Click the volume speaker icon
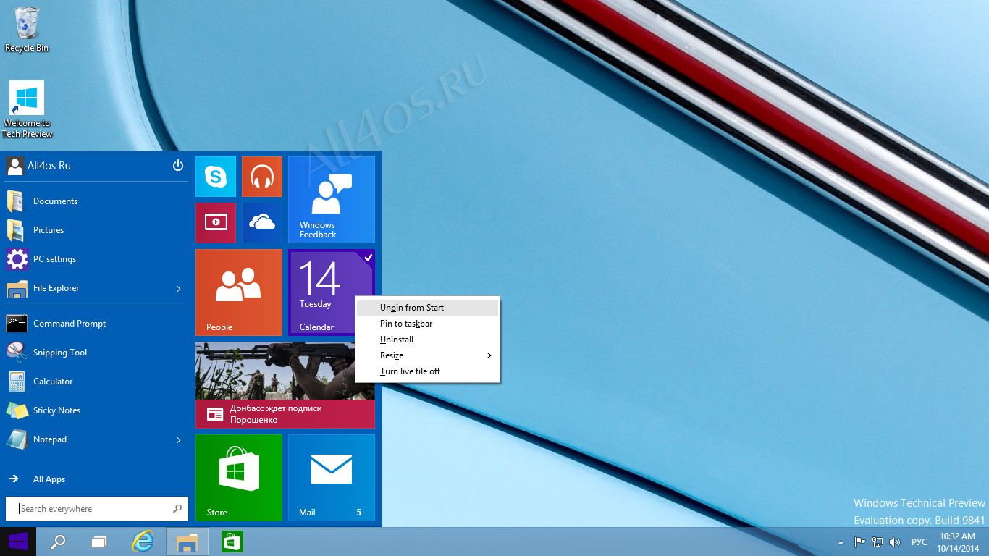 (x=895, y=542)
